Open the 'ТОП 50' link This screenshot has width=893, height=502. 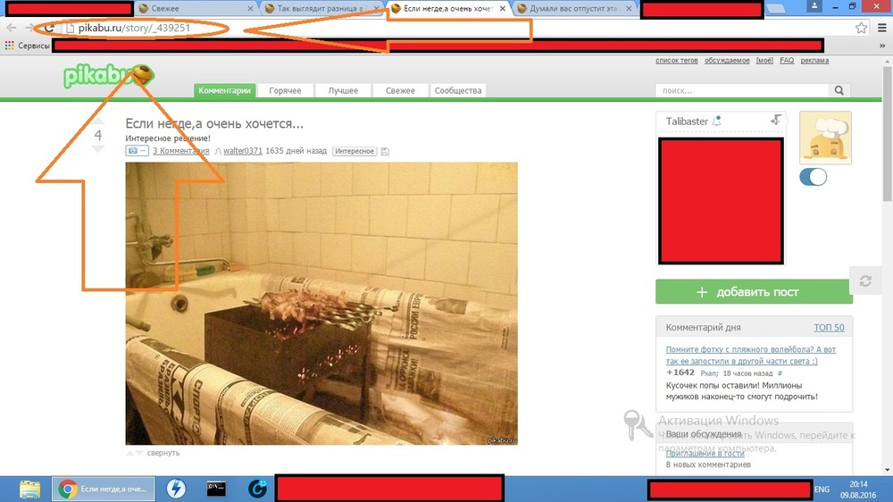click(x=829, y=327)
